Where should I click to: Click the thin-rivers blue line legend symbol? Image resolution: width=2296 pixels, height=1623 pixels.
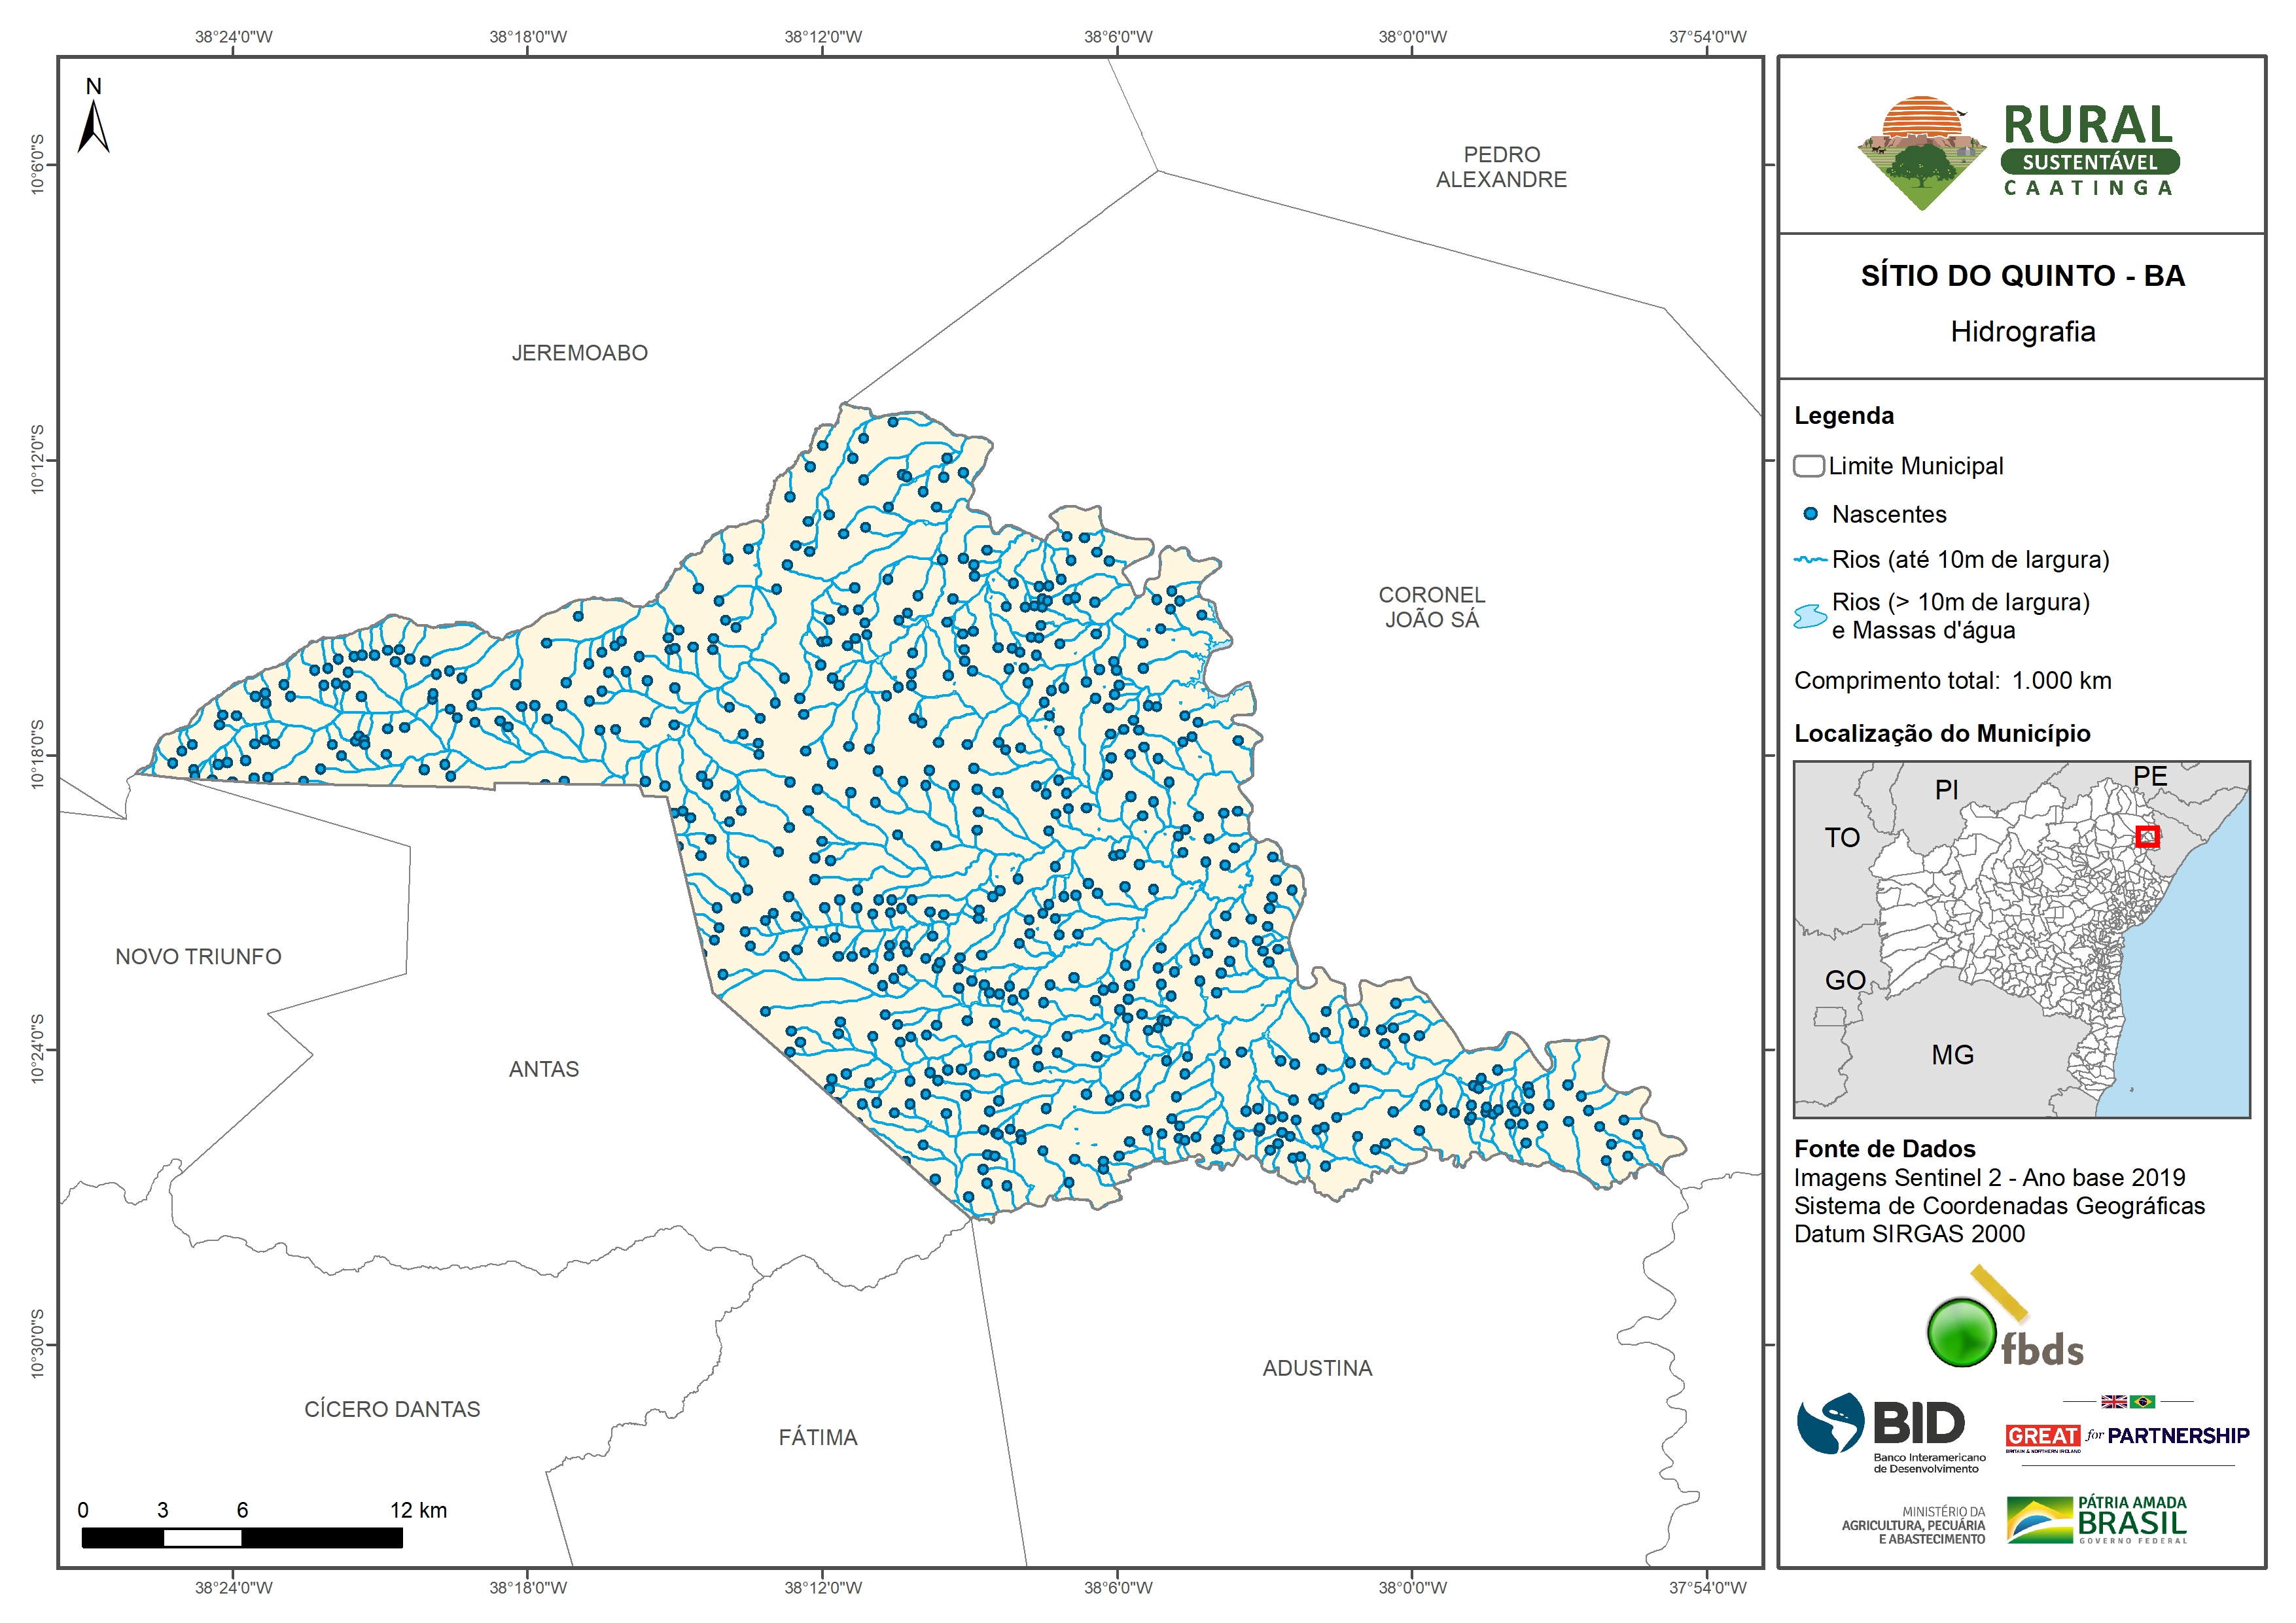tap(1810, 560)
